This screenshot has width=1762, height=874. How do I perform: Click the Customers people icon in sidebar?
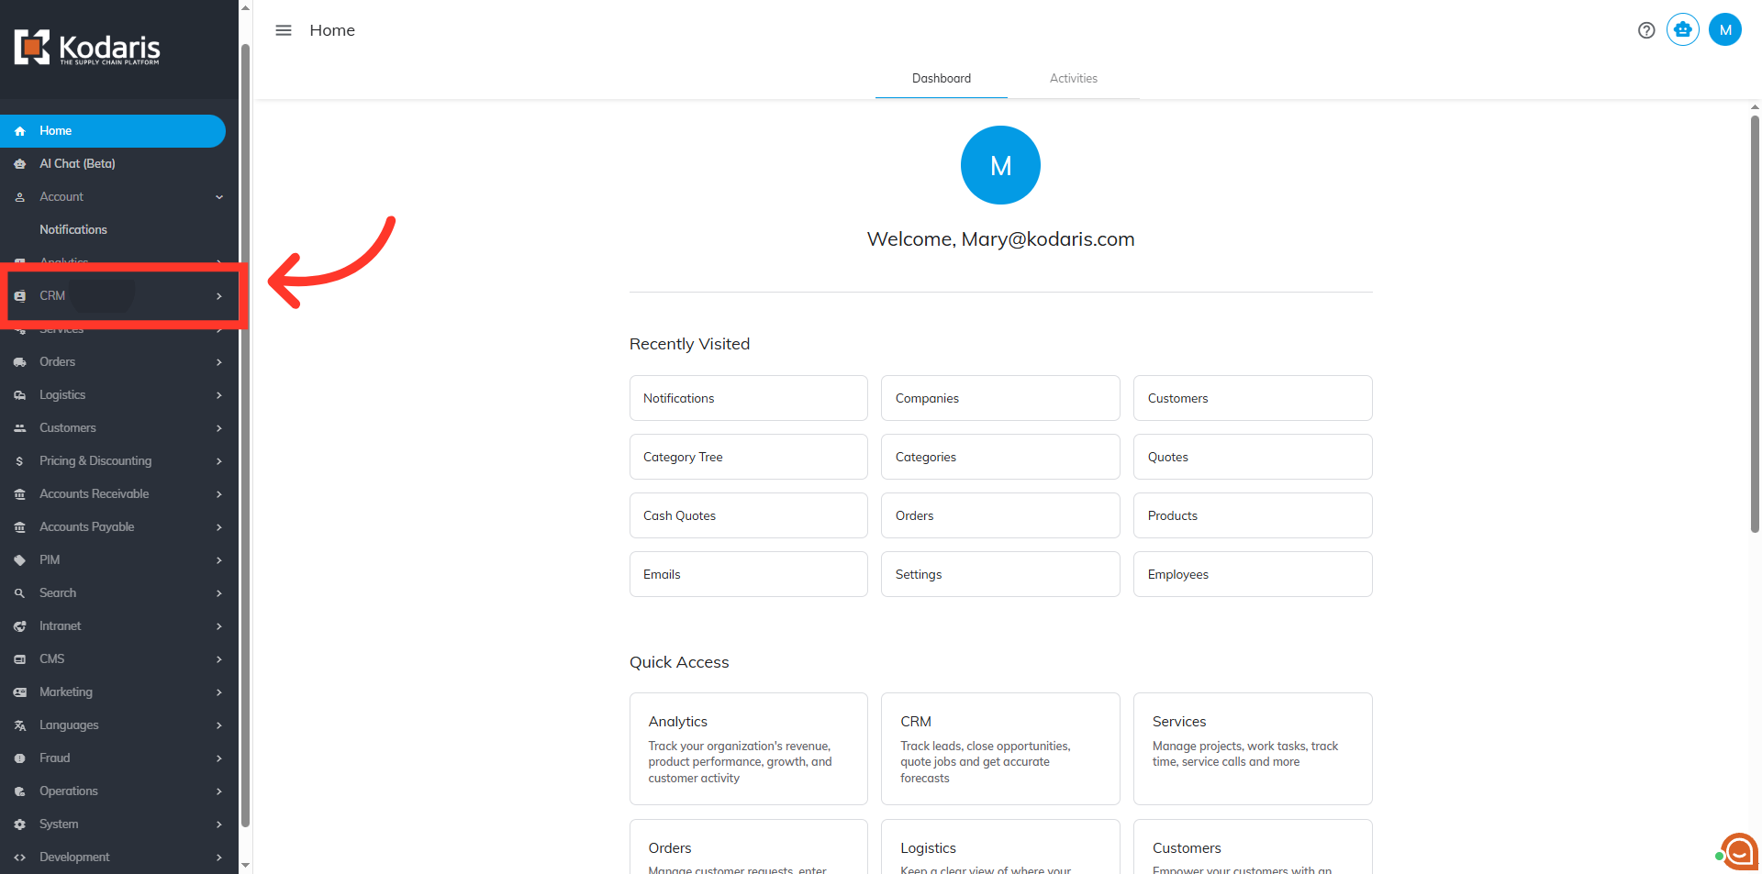(x=20, y=428)
